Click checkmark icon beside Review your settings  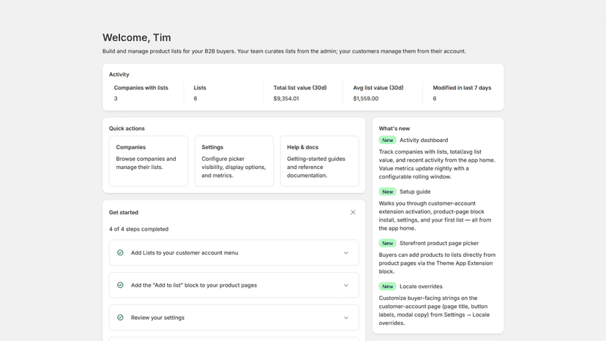pos(120,318)
